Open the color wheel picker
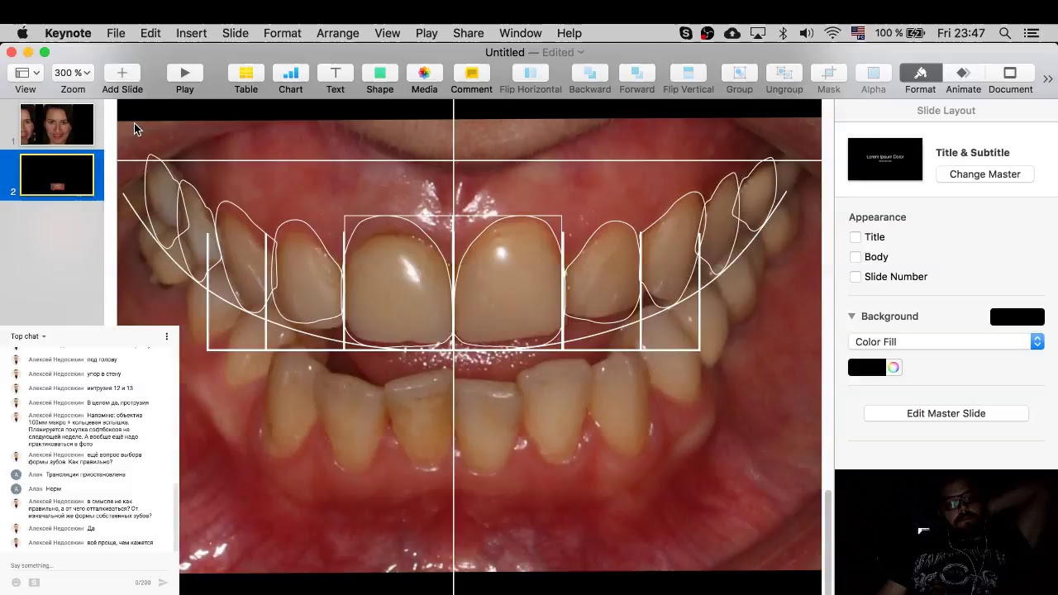The width and height of the screenshot is (1058, 595). [x=894, y=368]
